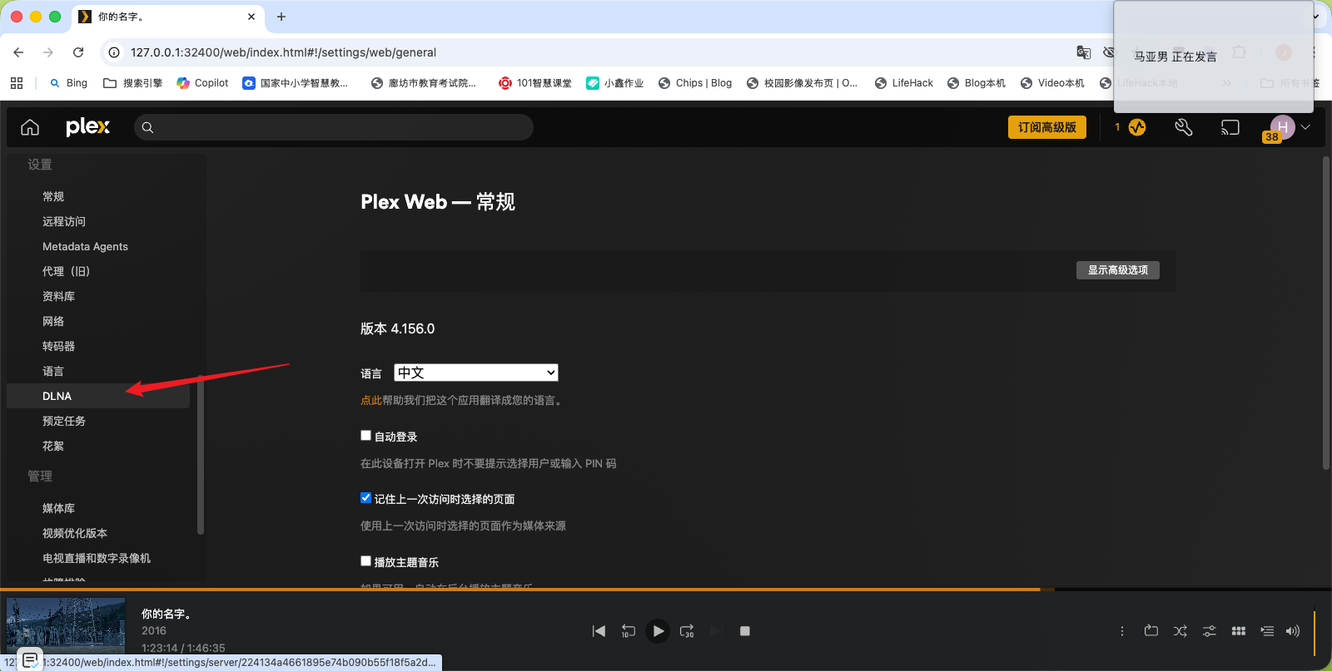Viewport: 1332px width, 671px height.
Task: Toggle repeat mode in player
Action: (1151, 631)
